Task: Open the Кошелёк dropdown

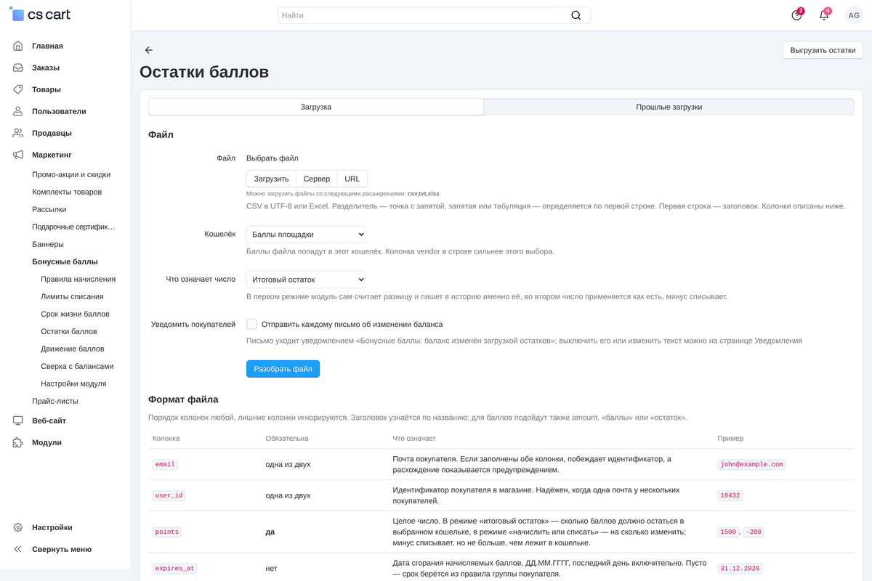Action: click(306, 234)
